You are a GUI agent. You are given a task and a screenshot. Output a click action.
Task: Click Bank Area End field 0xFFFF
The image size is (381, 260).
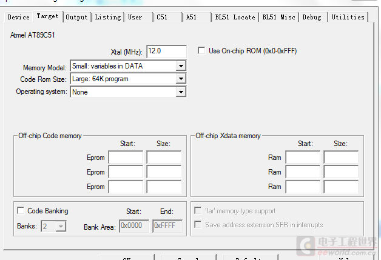coord(167,226)
